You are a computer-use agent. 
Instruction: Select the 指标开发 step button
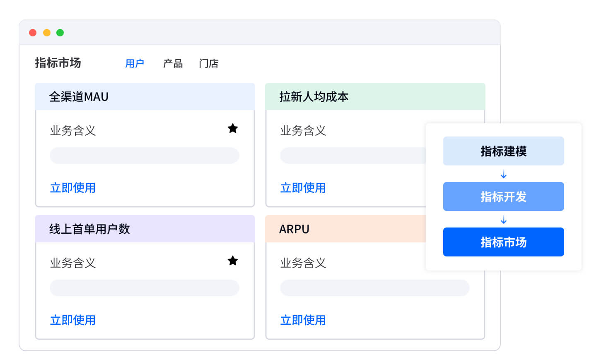tap(503, 196)
